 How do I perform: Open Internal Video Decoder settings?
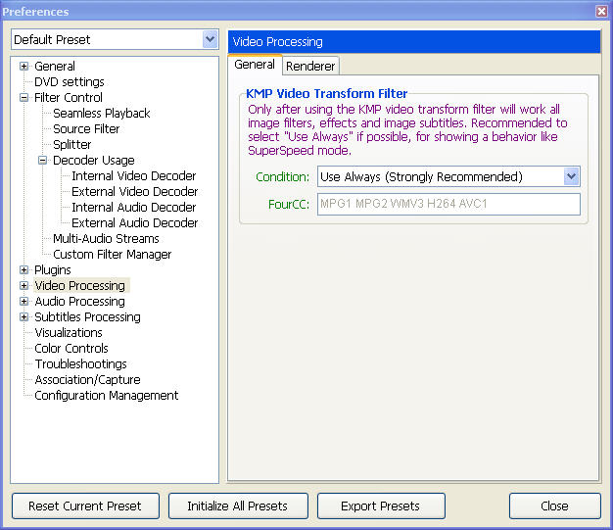pyautogui.click(x=134, y=176)
